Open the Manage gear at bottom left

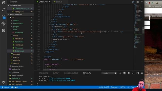3,82
